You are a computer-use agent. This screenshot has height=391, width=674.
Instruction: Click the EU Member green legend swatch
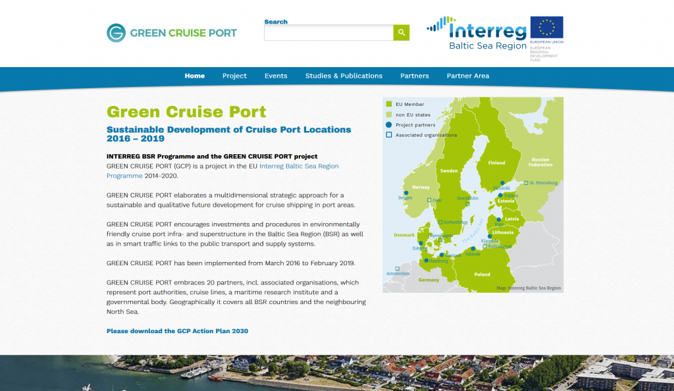click(x=388, y=104)
